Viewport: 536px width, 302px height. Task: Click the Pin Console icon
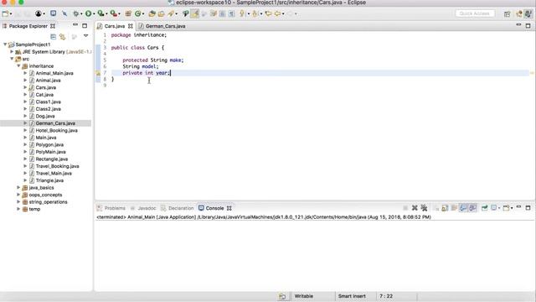[x=484, y=208]
